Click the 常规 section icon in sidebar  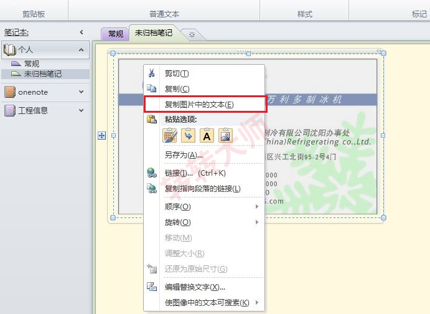point(16,64)
